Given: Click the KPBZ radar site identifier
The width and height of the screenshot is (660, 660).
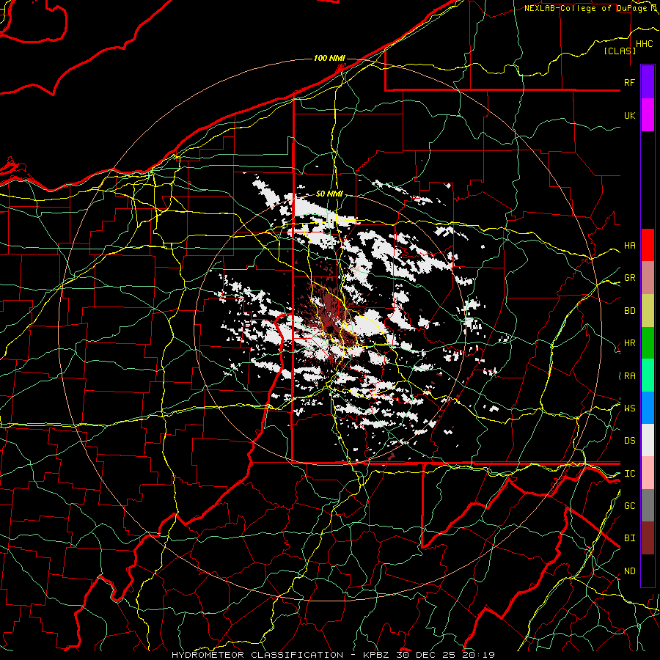Looking at the screenshot, I should pyautogui.click(x=377, y=655).
